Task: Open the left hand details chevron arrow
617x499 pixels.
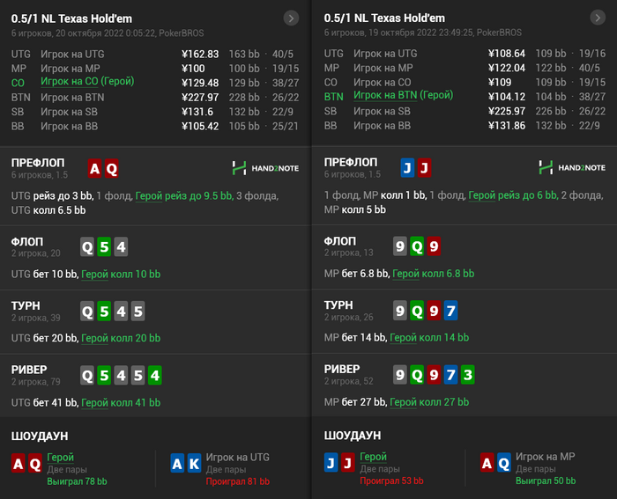Action: (291, 18)
